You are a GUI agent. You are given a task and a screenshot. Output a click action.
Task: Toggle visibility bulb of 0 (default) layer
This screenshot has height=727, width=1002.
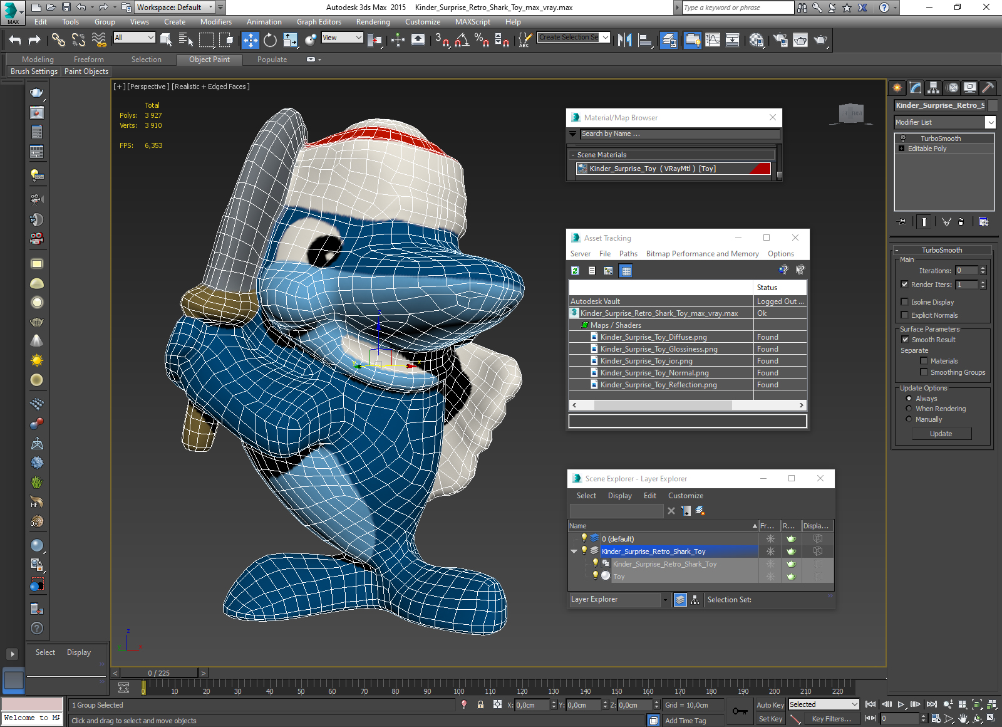pos(584,538)
